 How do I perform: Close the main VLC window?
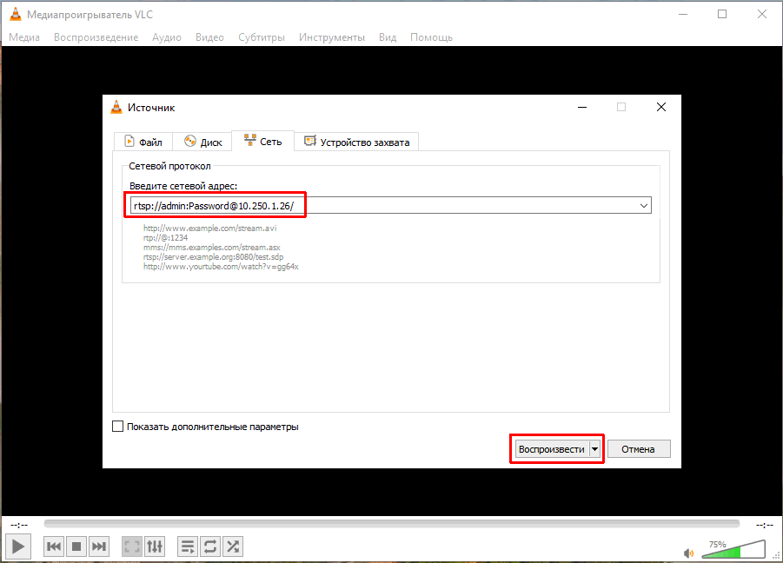click(x=762, y=14)
